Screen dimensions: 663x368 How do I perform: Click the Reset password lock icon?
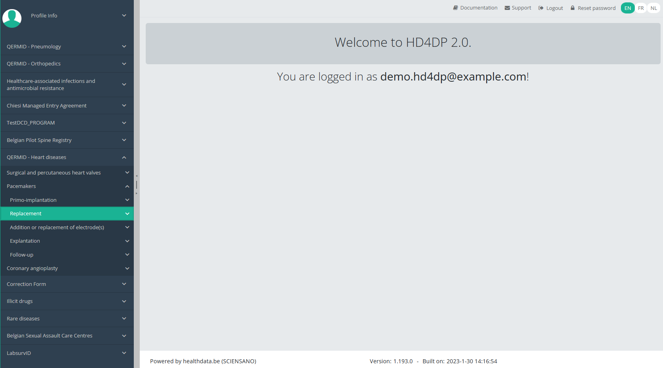point(572,8)
